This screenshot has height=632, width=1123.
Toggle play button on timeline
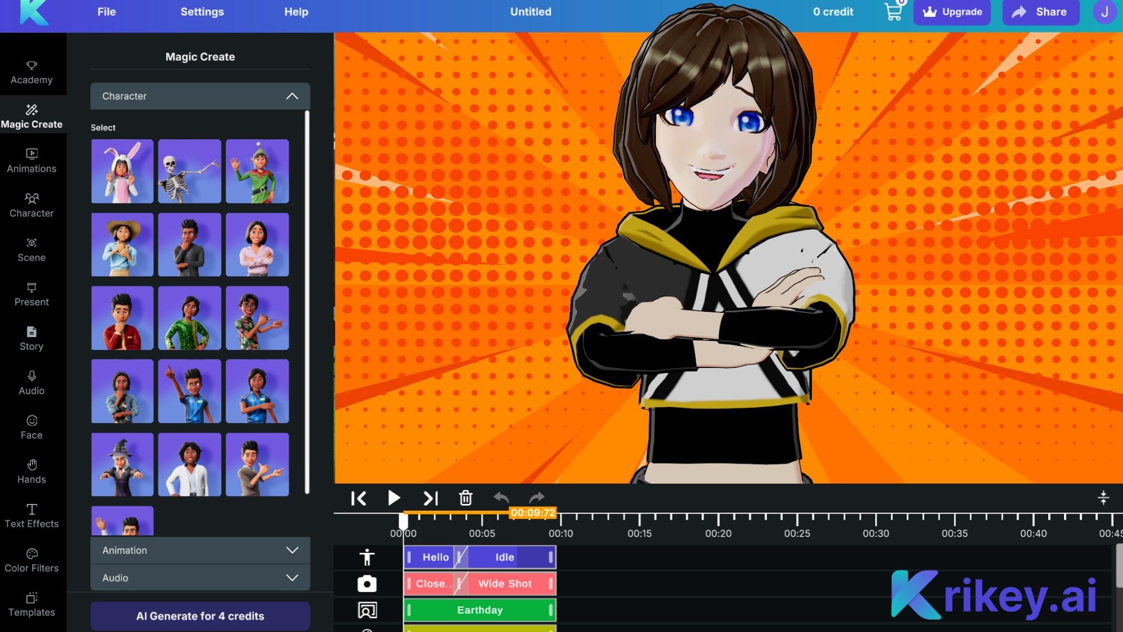coord(394,498)
